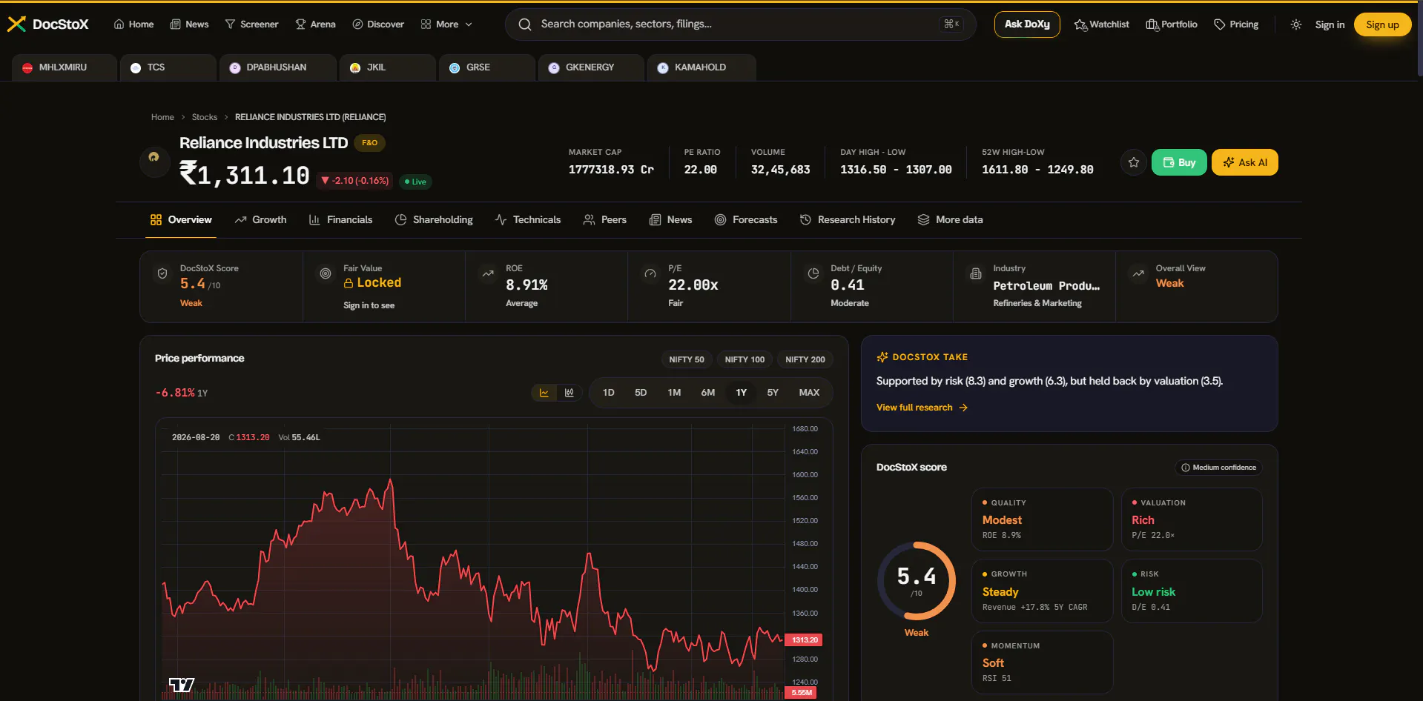Open the Research History tab

(x=848, y=220)
